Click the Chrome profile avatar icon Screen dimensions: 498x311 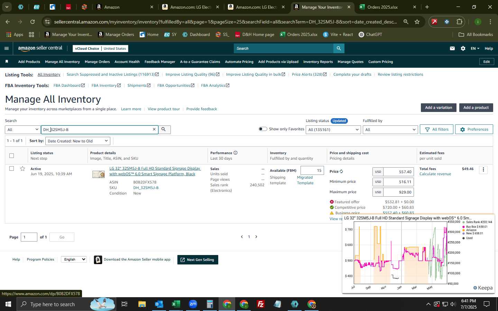click(478, 22)
